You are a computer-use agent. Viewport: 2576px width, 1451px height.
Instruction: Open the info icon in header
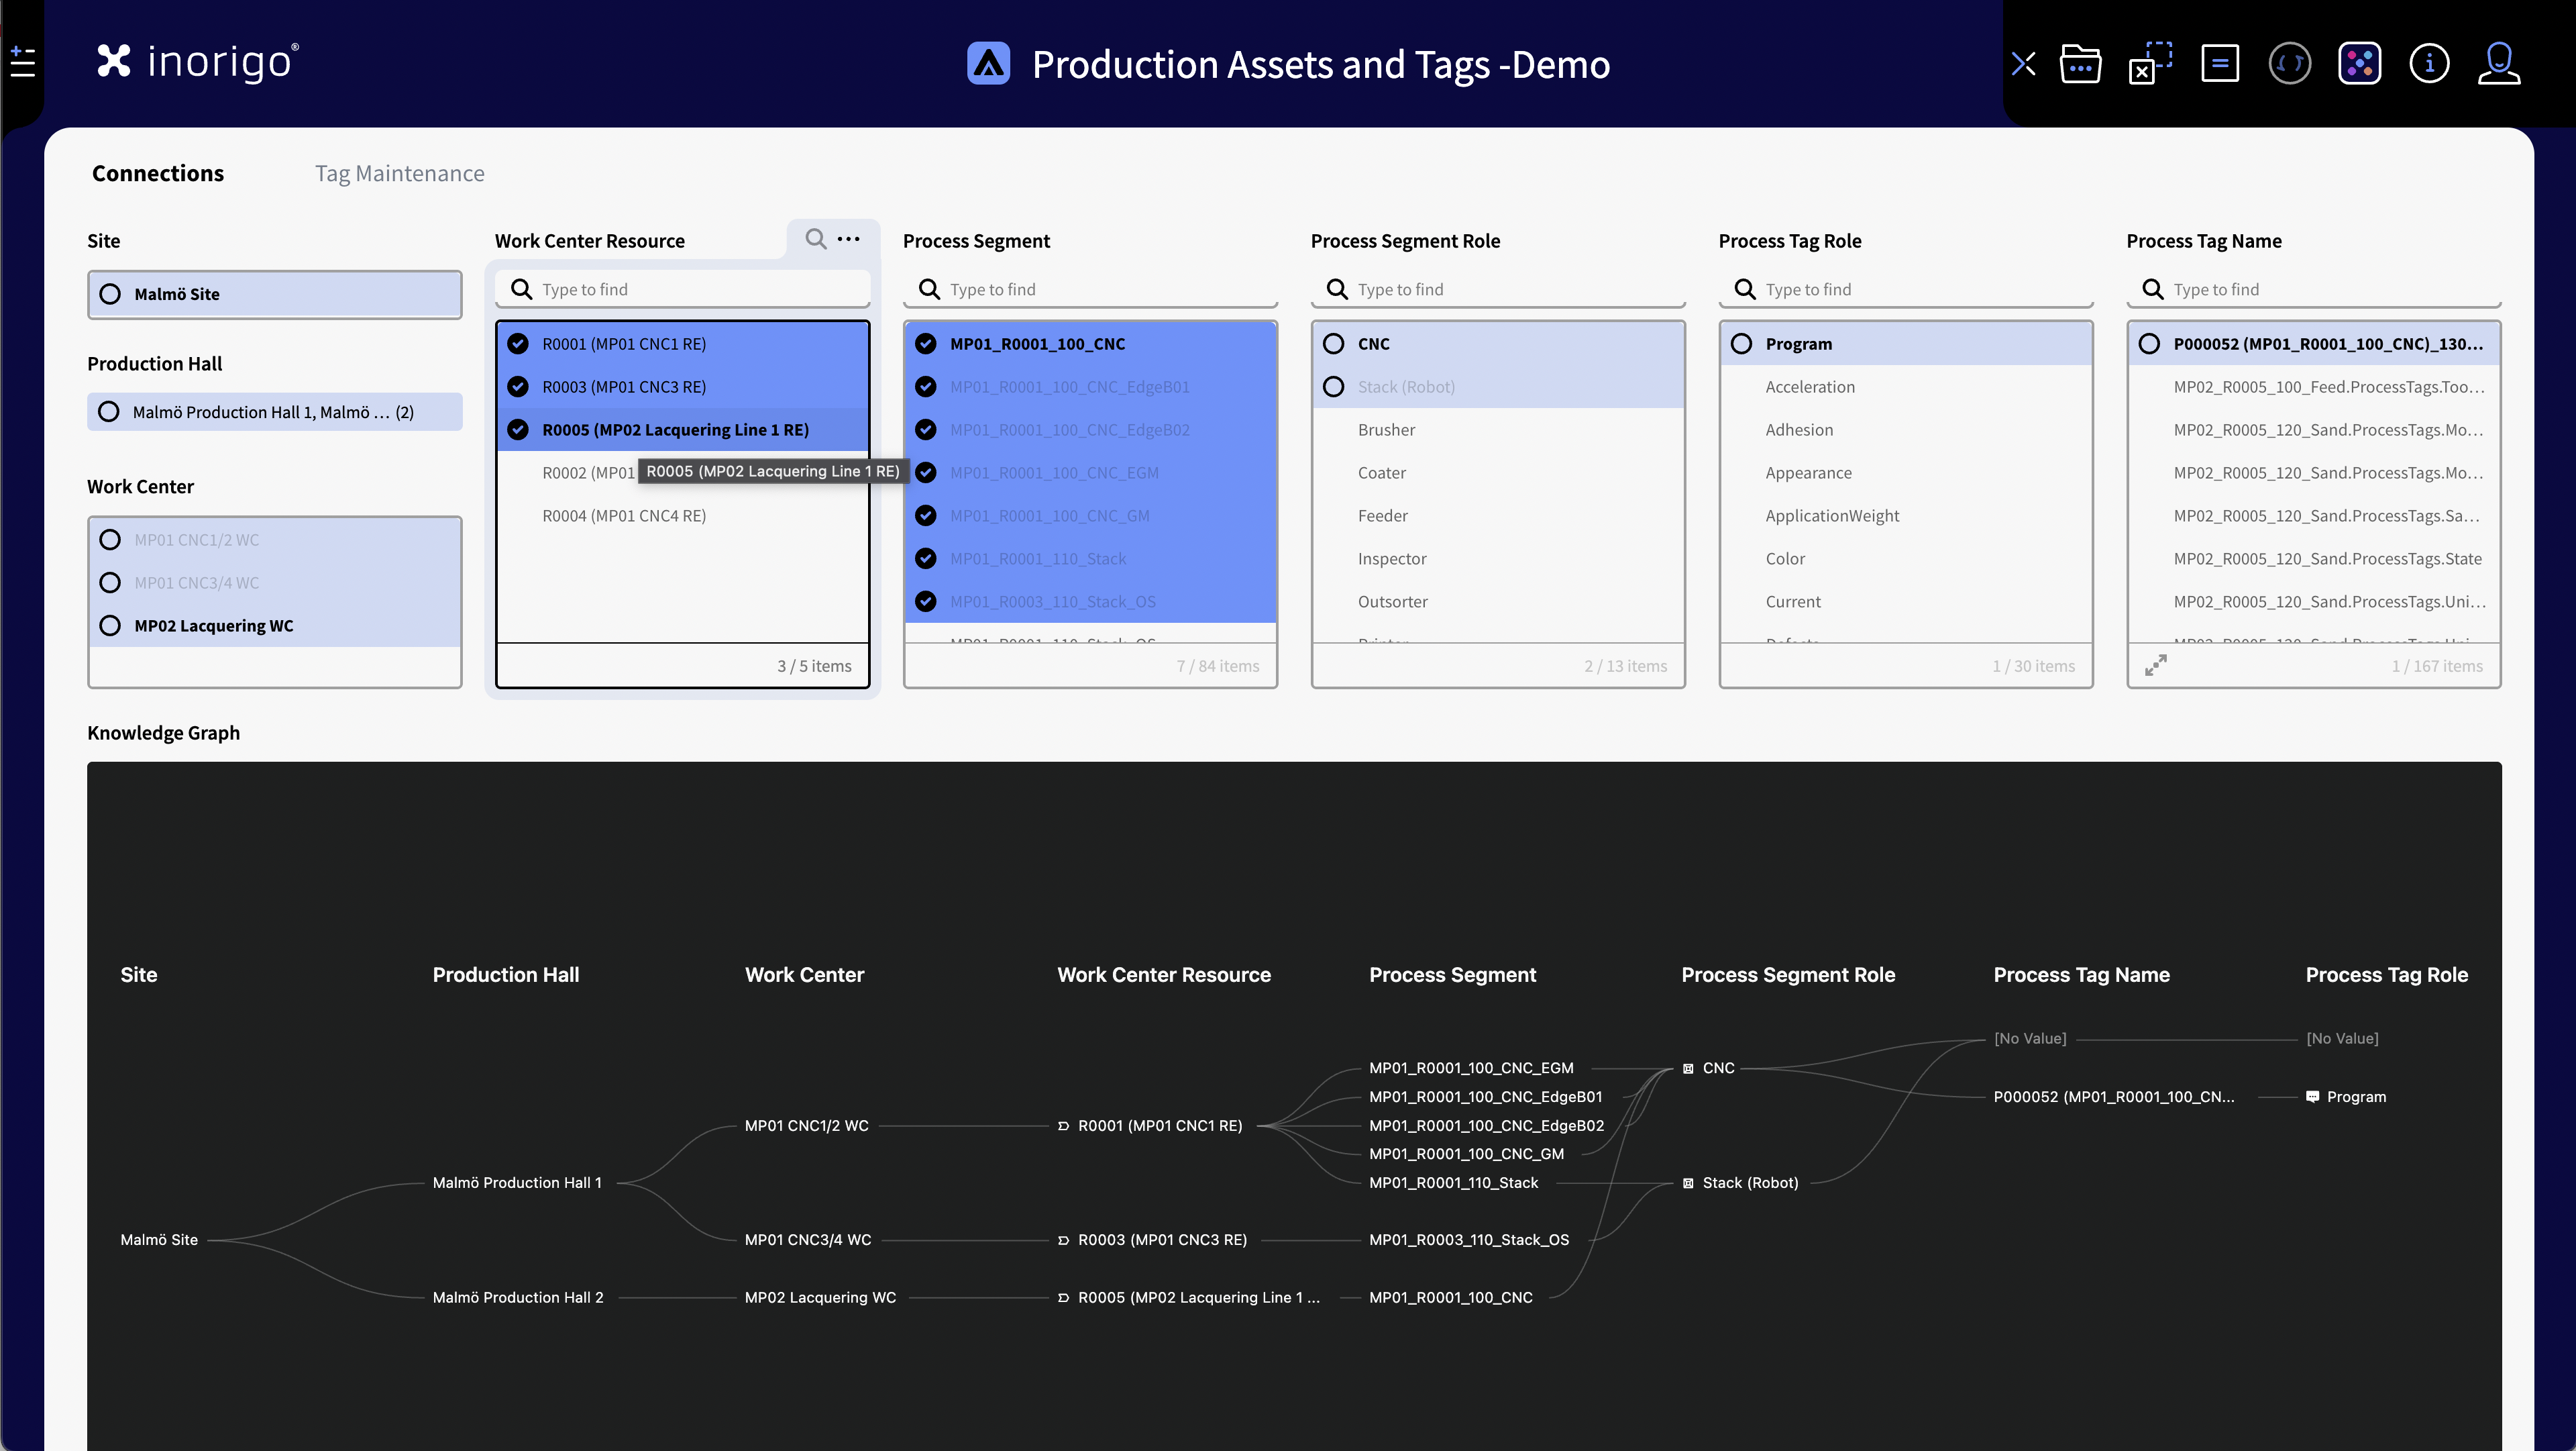point(2429,64)
